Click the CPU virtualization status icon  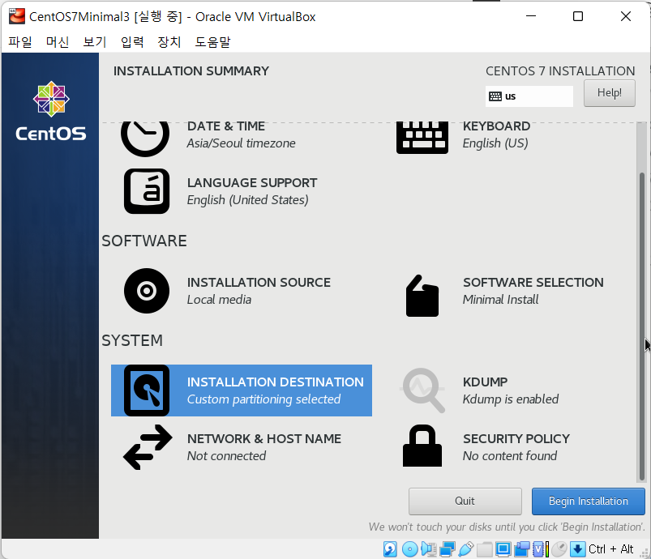[x=541, y=549]
